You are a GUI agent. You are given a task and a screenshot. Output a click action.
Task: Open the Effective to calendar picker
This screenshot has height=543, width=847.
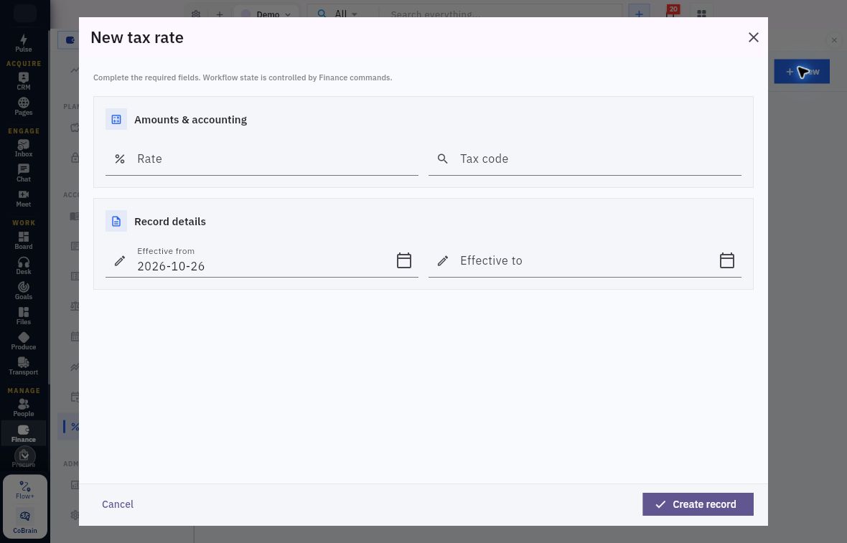727,260
